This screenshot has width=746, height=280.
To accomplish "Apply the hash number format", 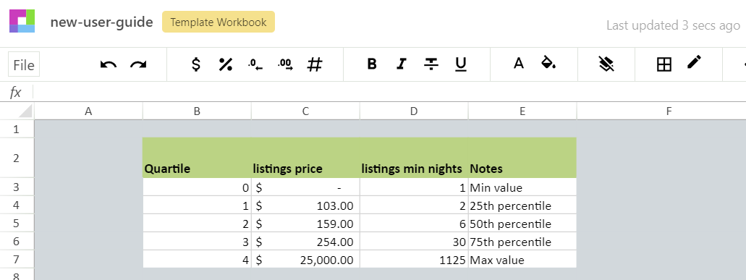I will pos(315,64).
